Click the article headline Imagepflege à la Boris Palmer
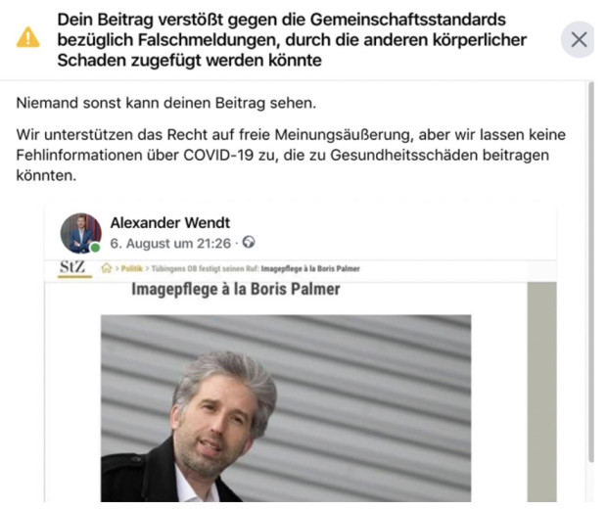The height and width of the screenshot is (511, 607). tap(236, 289)
